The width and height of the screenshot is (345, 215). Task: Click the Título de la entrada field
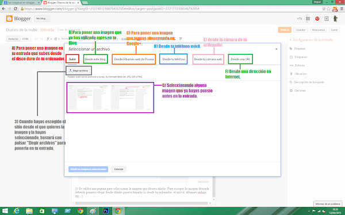[x=165, y=30]
